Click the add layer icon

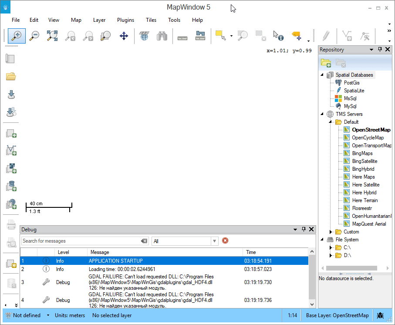[11, 133]
